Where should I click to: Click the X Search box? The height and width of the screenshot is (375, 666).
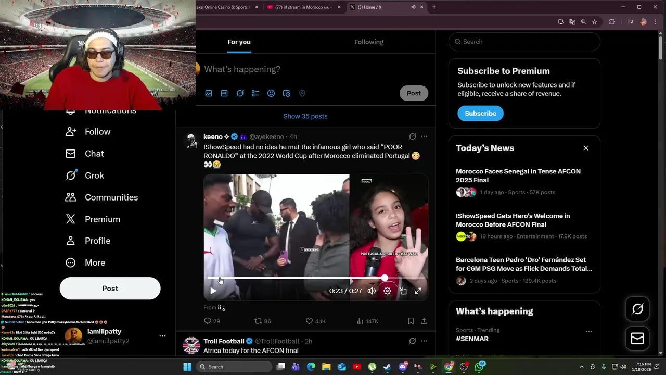pos(524,42)
